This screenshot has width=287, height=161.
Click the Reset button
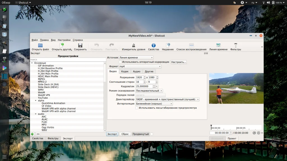(125, 134)
